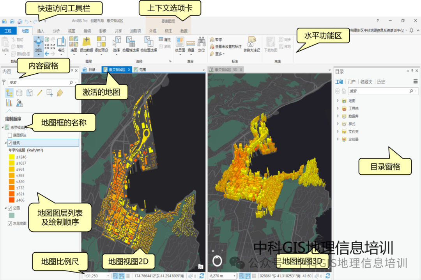Uncheck the 公园 layer checkbox

click(x=10, y=208)
